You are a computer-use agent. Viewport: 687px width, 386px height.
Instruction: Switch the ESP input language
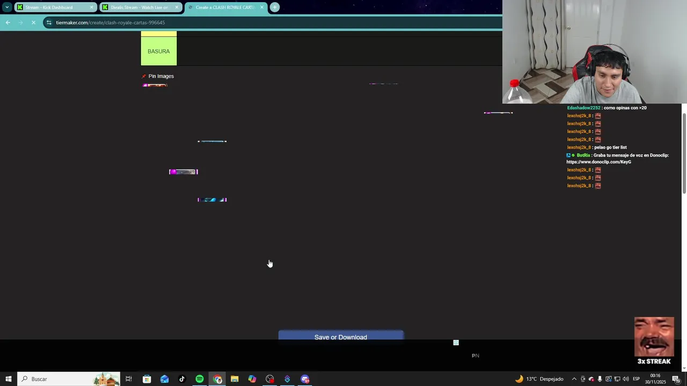637,379
